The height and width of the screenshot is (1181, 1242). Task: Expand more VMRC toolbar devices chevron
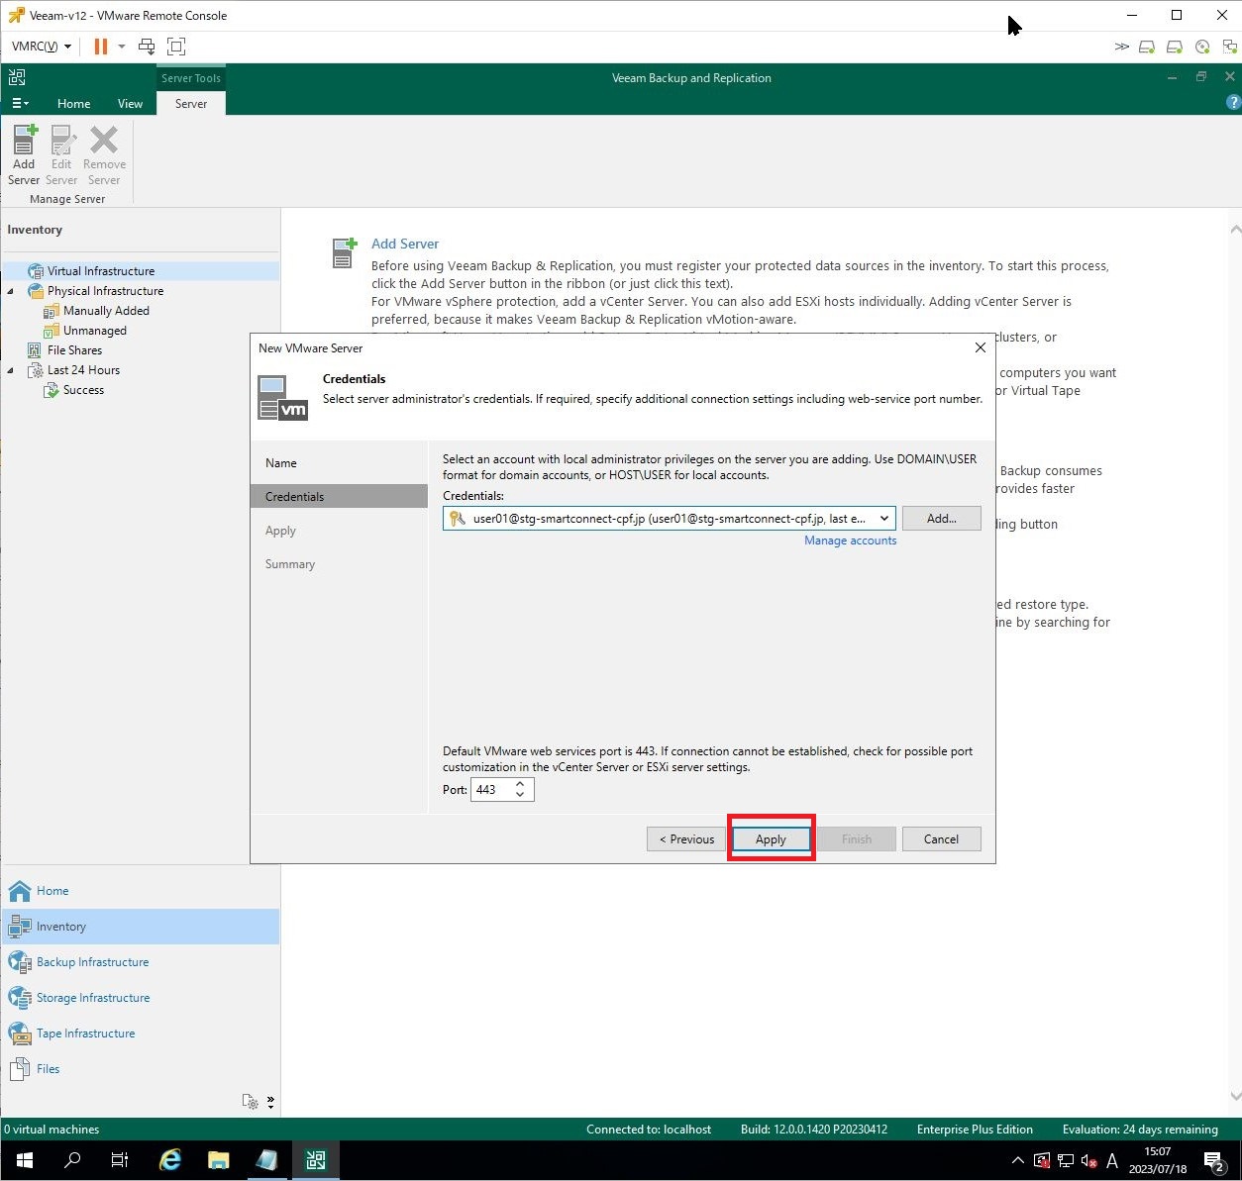click(x=1121, y=46)
